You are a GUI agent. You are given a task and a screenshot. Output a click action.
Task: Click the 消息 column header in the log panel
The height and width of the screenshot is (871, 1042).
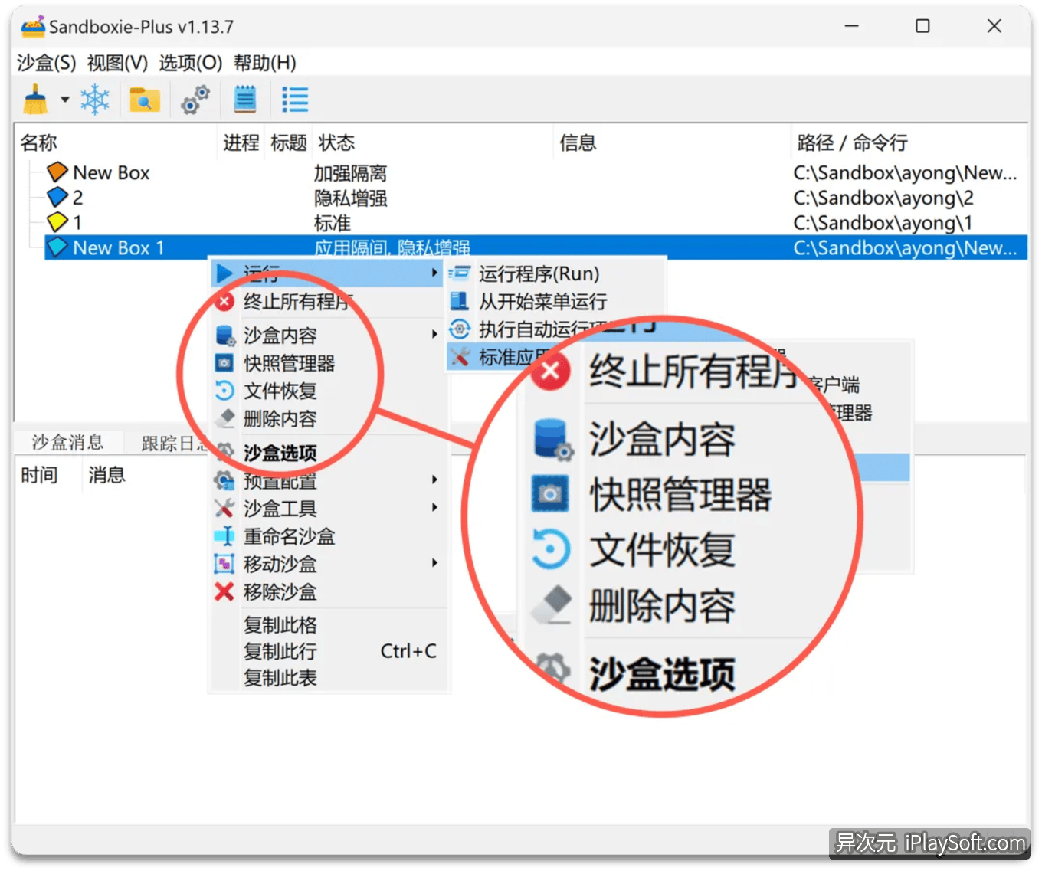click(106, 475)
